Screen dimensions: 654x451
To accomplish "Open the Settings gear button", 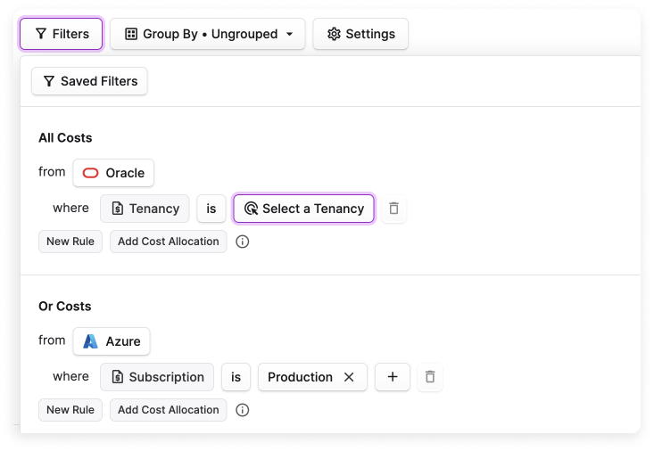I will coord(360,34).
